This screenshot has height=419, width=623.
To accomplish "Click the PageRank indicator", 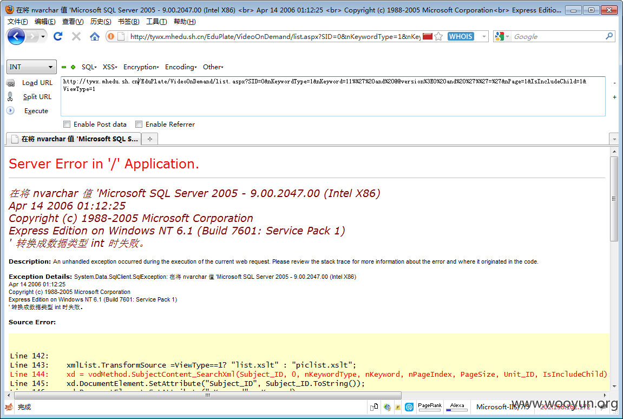I will [x=430, y=407].
